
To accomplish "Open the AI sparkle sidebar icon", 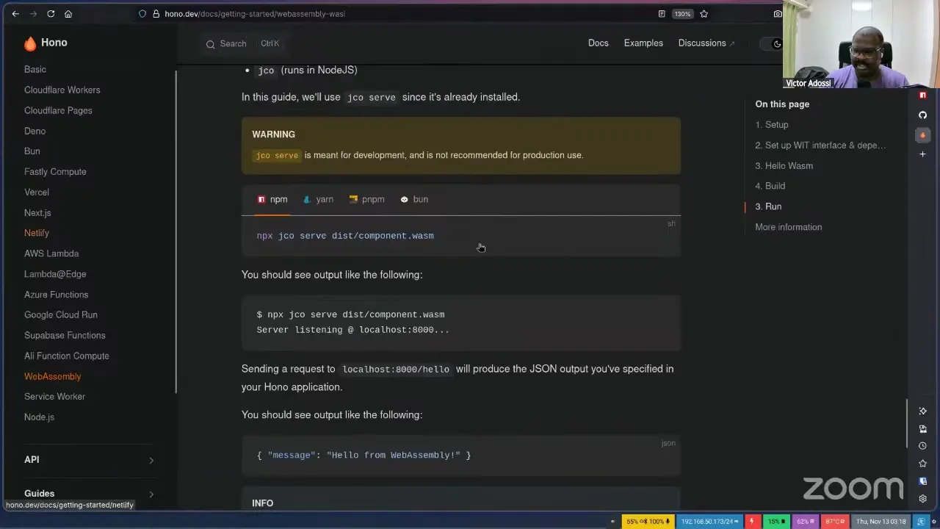I will pyautogui.click(x=923, y=411).
